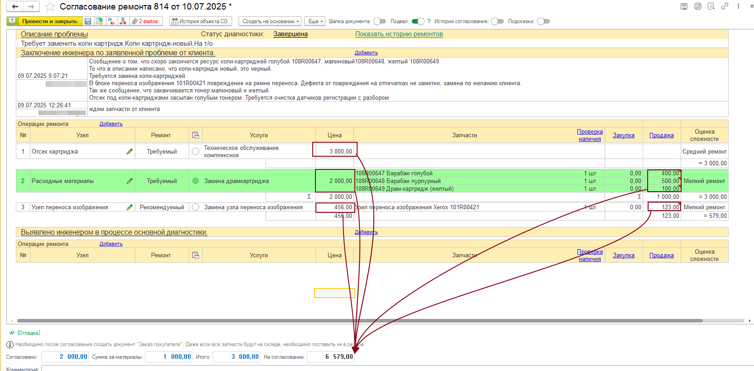Save the document with the blue floppy icon
The width and height of the screenshot is (754, 371).
[88, 21]
